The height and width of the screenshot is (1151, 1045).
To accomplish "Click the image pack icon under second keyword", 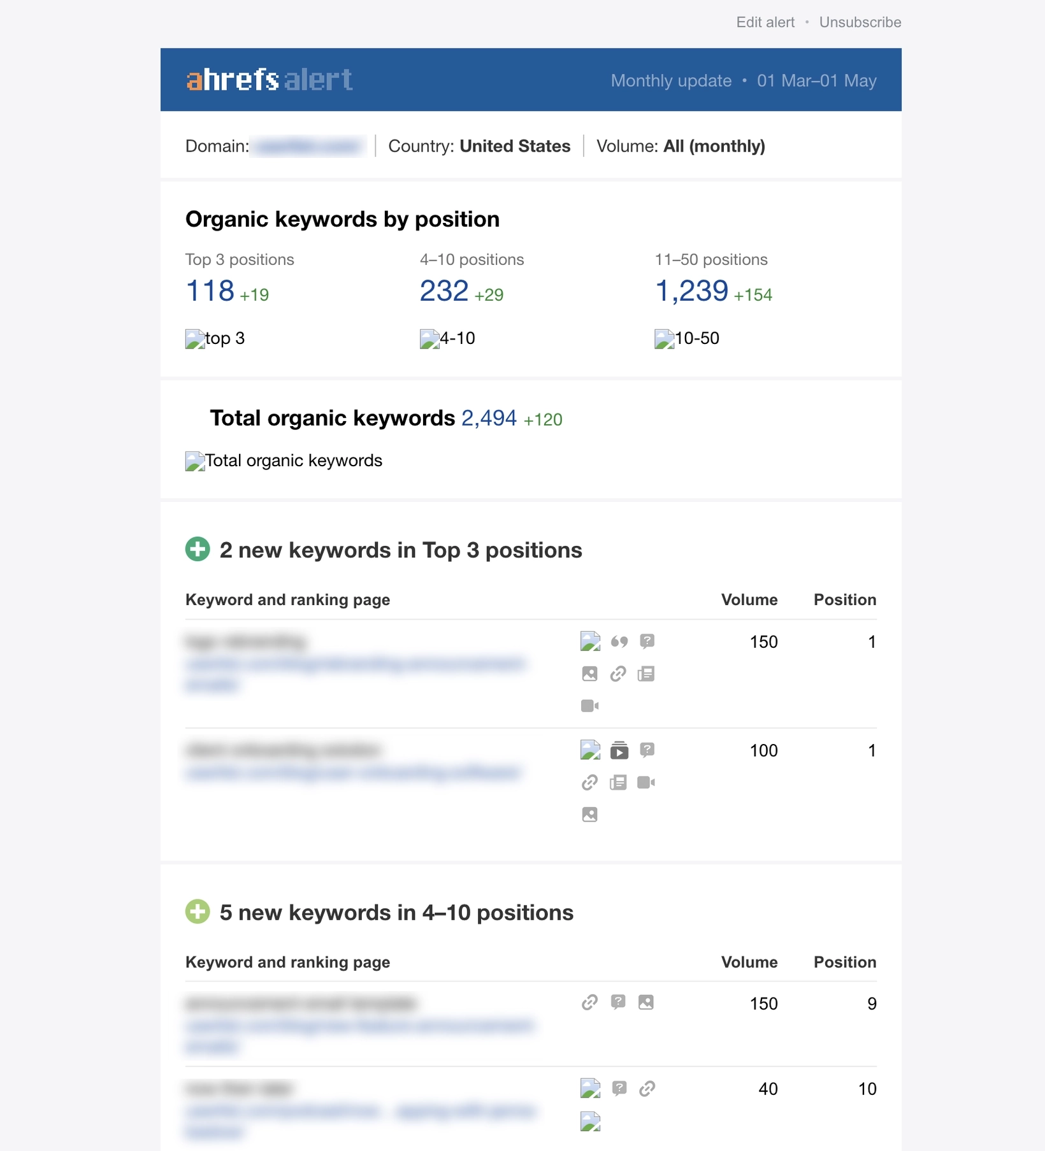I will [589, 814].
